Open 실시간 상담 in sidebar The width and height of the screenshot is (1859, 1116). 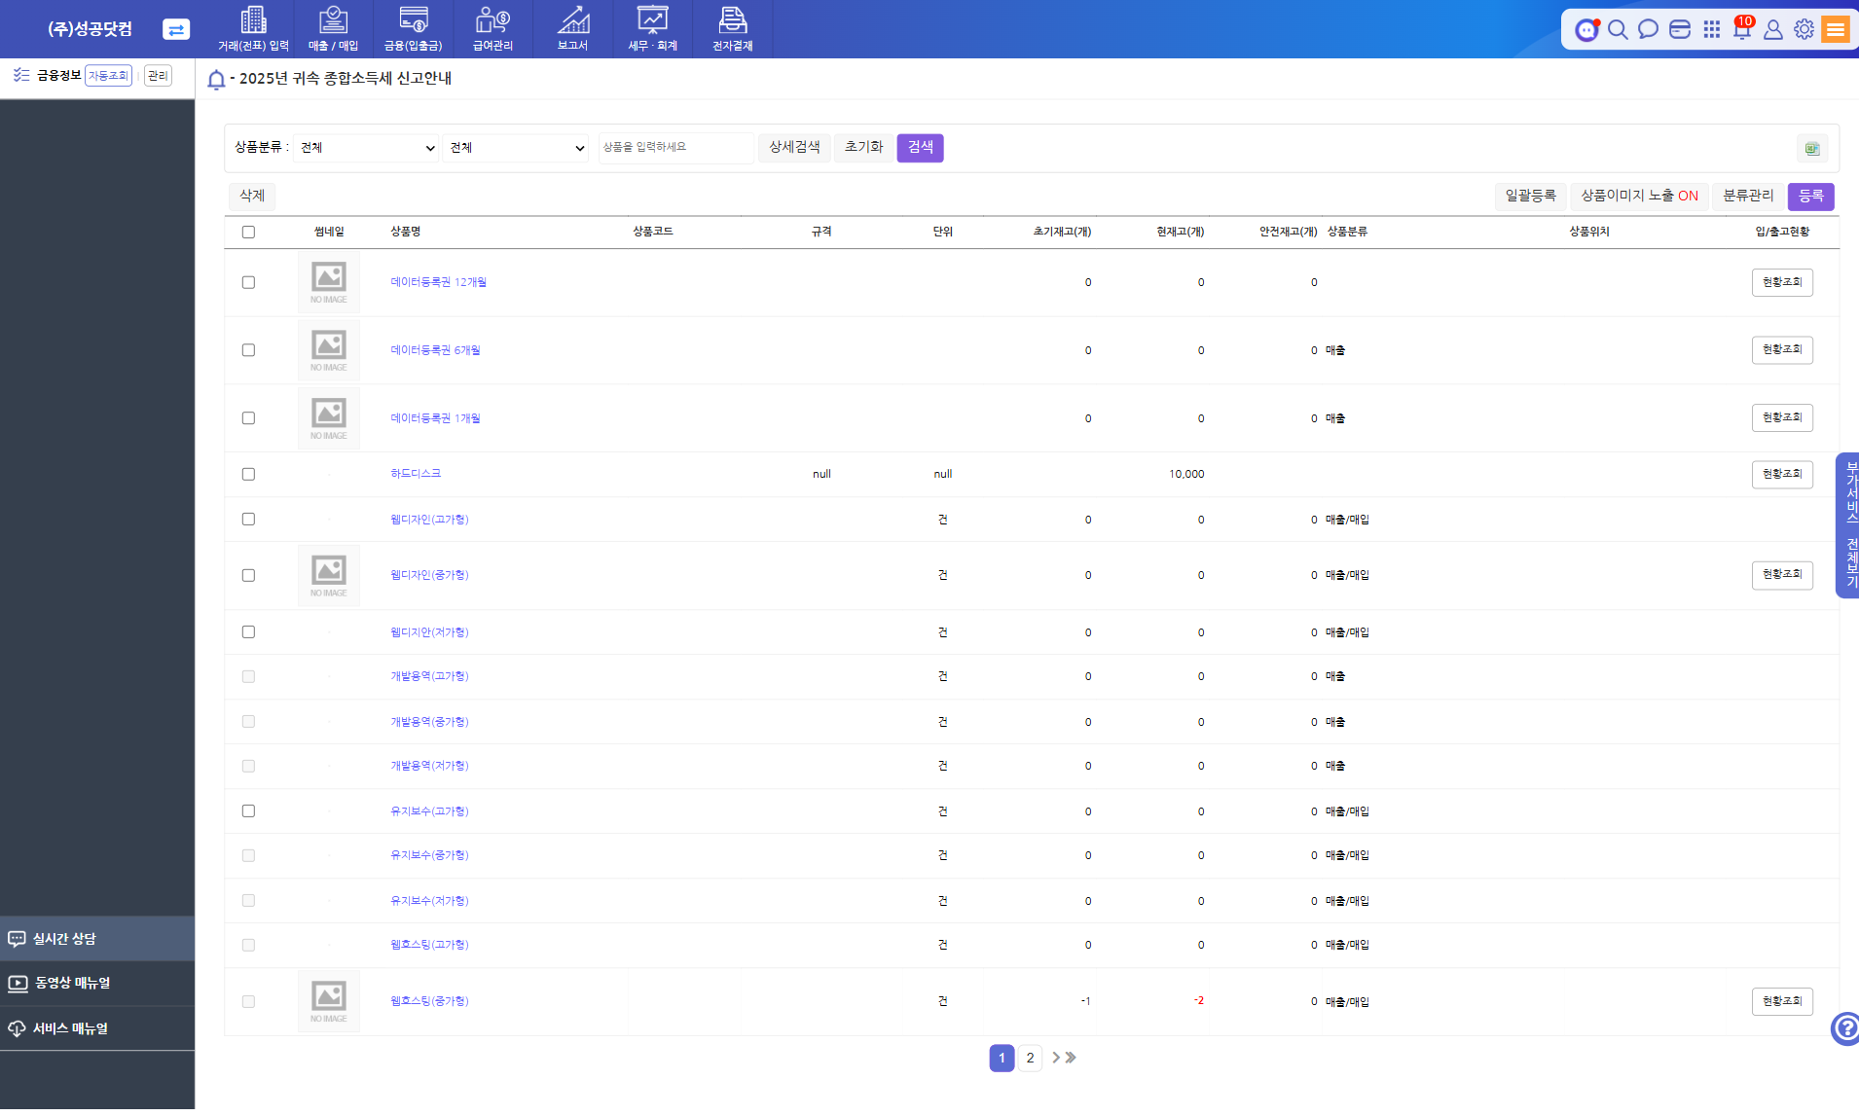point(97,939)
